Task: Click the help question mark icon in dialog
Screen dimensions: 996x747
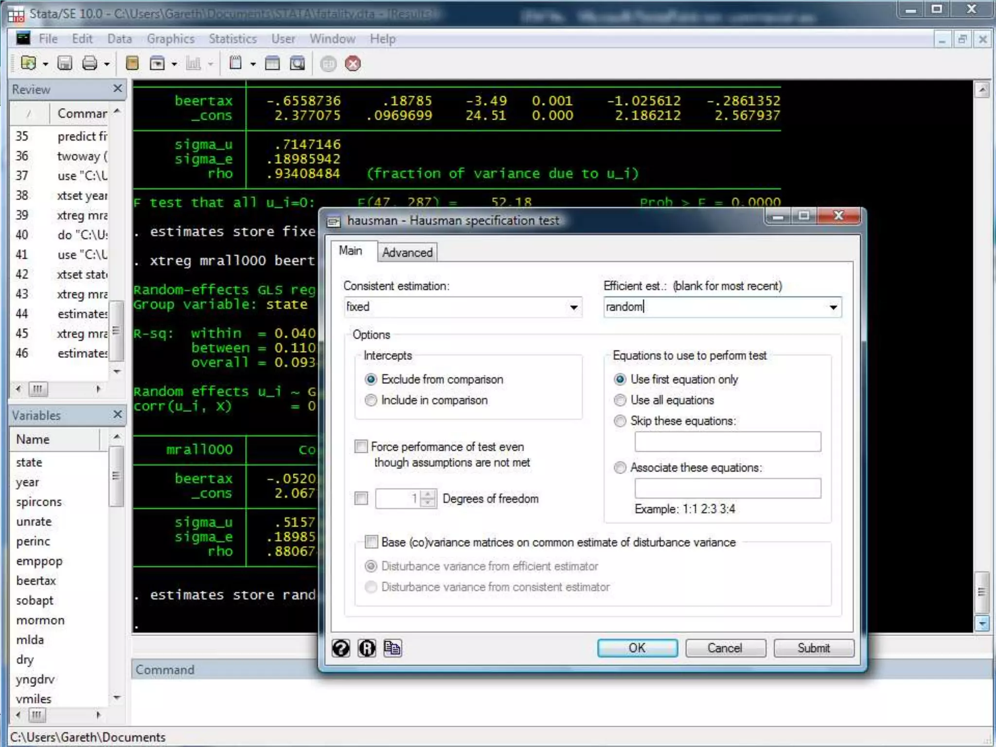Action: click(341, 648)
